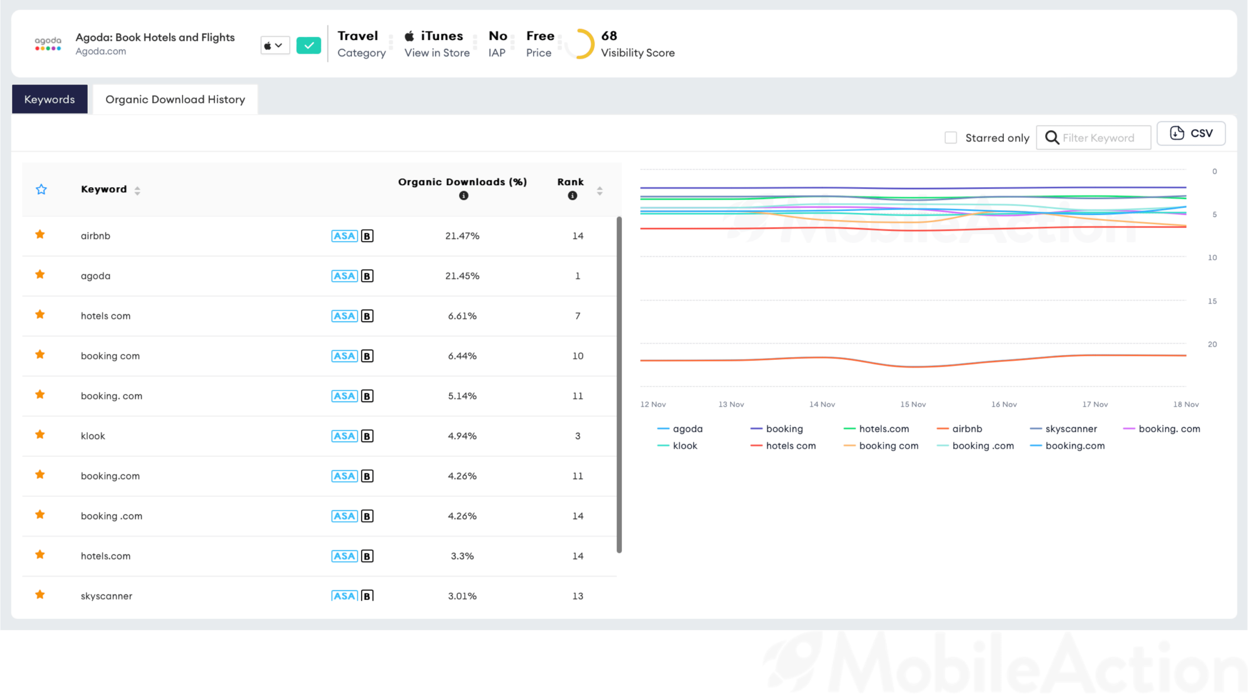Click the B badge on booking com row
Image resolution: width=1248 pixels, height=695 pixels.
coord(367,356)
